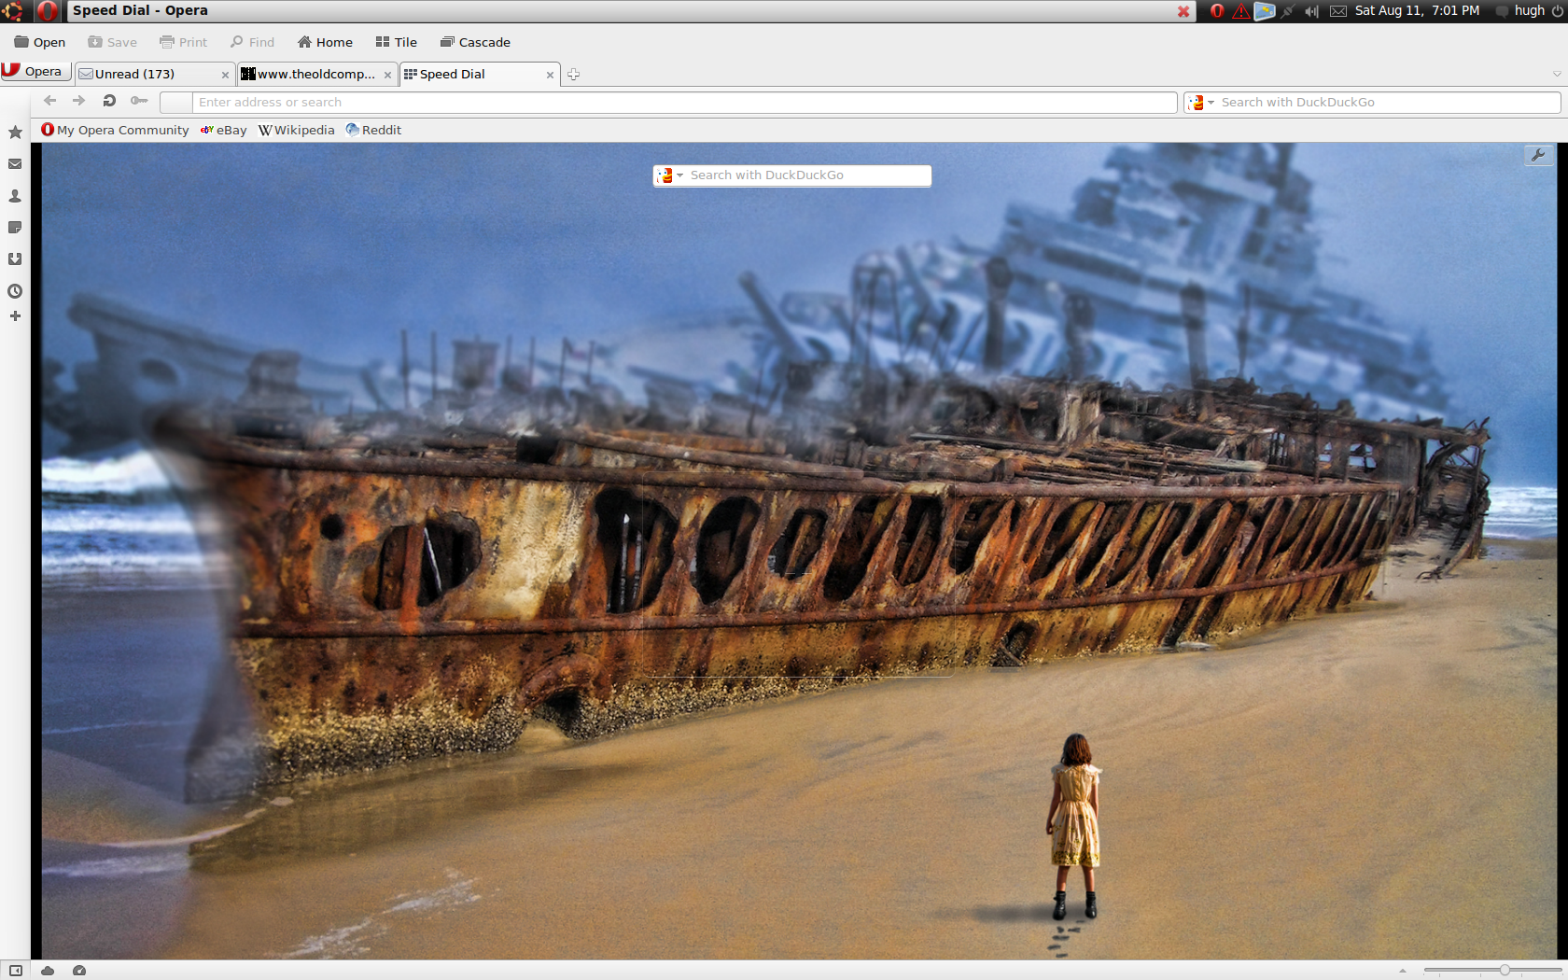
Task: Click the zoom slider handle
Action: pos(1505,971)
